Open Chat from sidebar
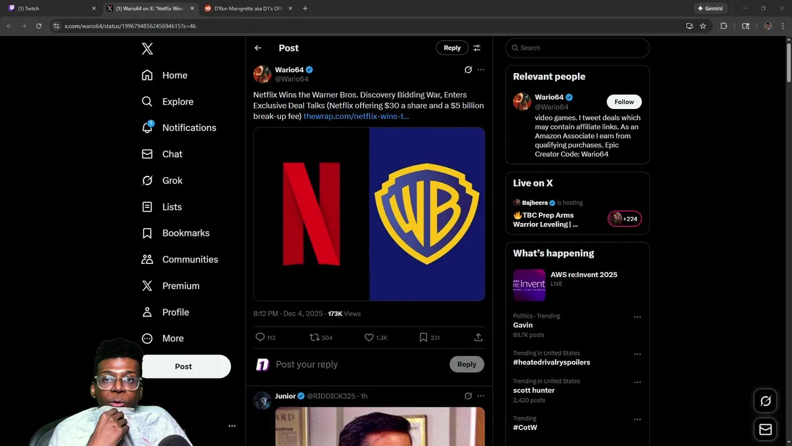 coord(162,154)
